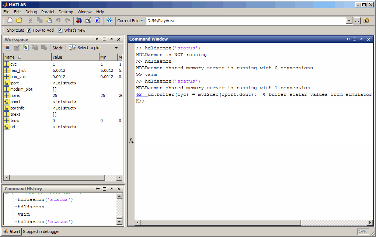Go up one folder level
This screenshot has width=376, height=237.
pyautogui.click(x=366, y=21)
